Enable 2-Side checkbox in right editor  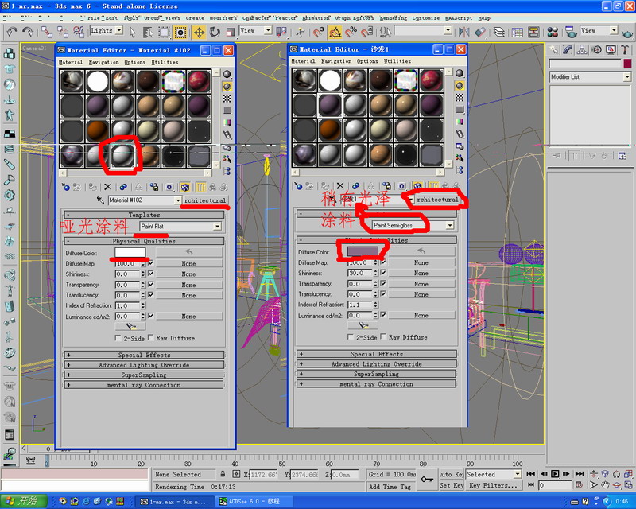[x=351, y=337]
